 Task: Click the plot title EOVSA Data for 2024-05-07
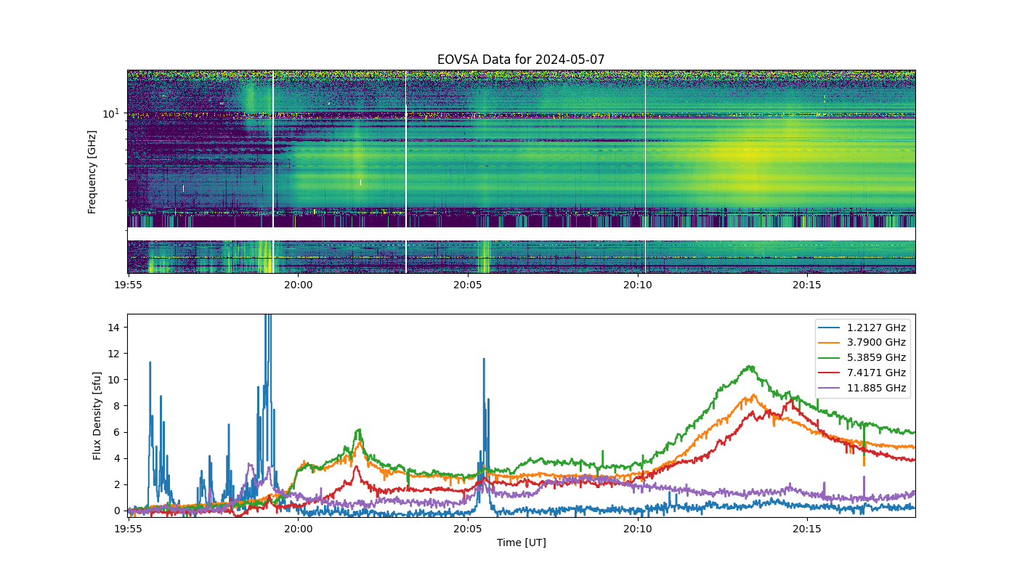521,60
